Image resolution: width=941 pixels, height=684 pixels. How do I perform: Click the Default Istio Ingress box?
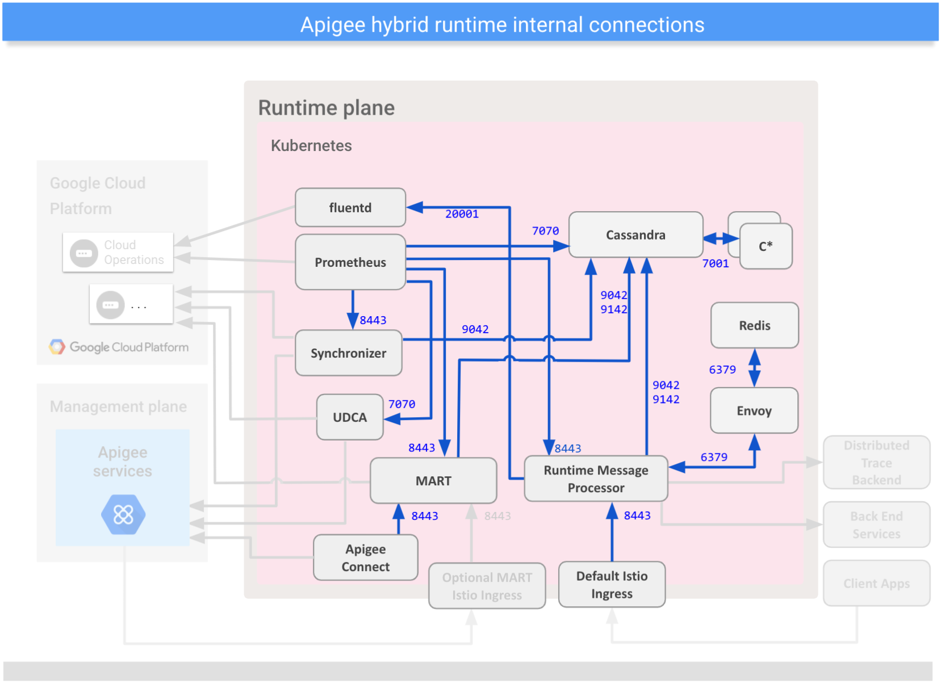(611, 585)
